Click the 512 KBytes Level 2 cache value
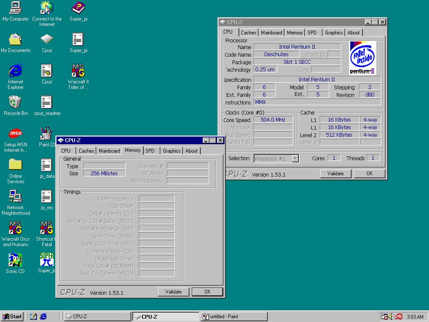This screenshot has height=322, width=429. tap(339, 135)
